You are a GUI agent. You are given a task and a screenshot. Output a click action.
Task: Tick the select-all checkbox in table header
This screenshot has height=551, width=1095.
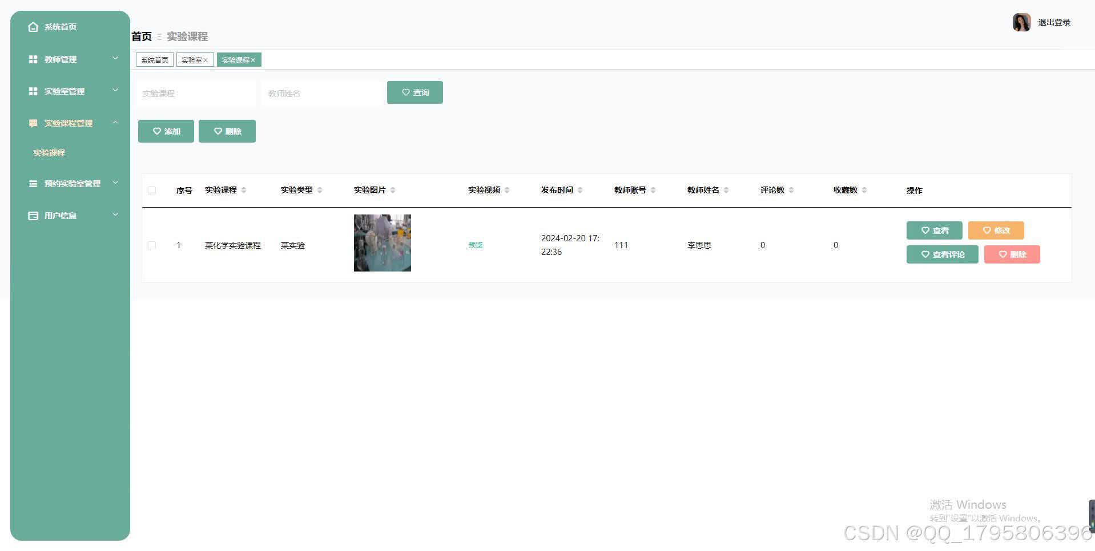(x=152, y=191)
